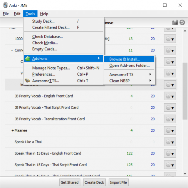Open the Speak Like a Thai deck

28,142
